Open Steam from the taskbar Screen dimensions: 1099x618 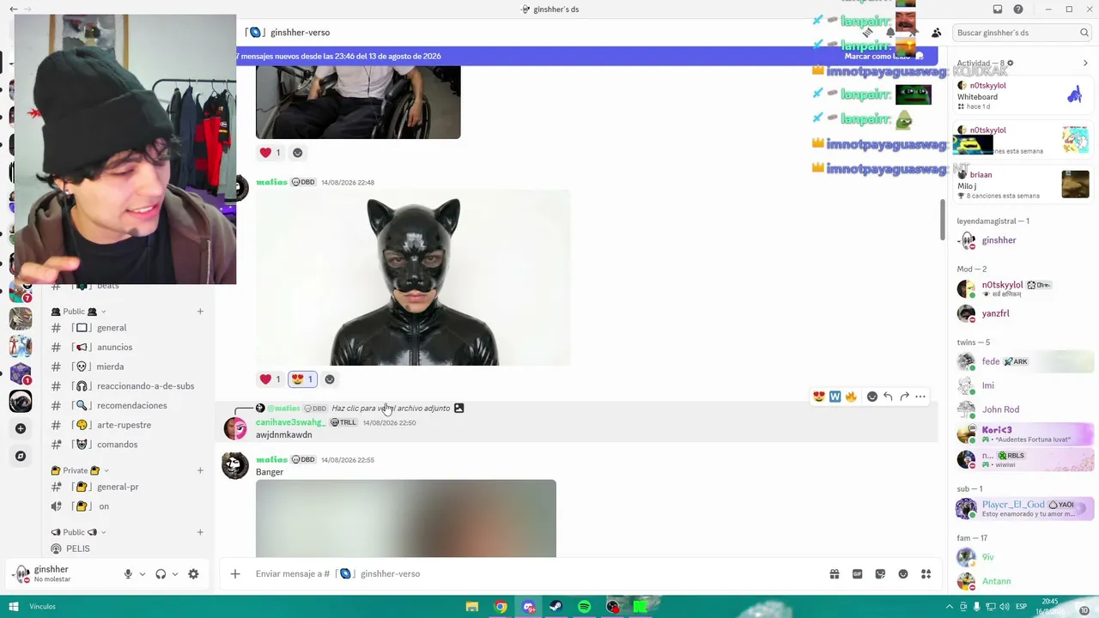point(556,607)
